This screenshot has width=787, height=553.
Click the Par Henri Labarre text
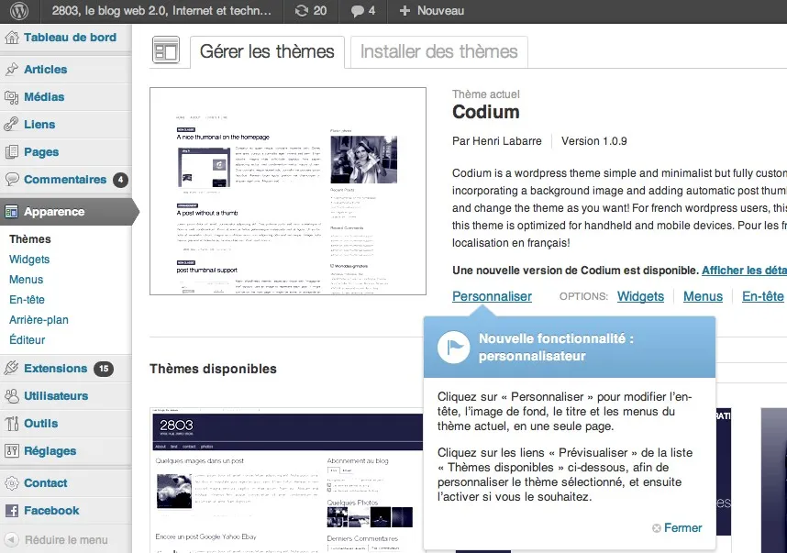(x=497, y=141)
